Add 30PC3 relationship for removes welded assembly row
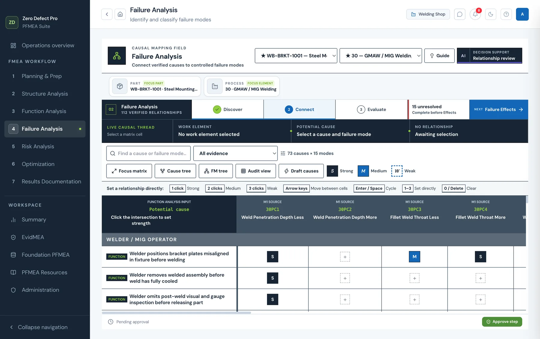Viewport: 540px width, 339px height. (414, 278)
